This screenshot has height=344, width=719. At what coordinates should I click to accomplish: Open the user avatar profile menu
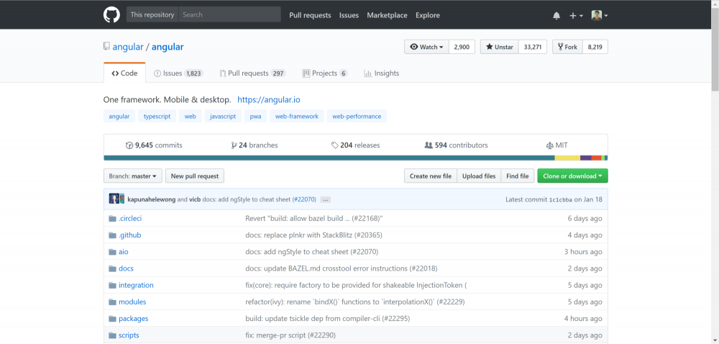click(x=600, y=16)
